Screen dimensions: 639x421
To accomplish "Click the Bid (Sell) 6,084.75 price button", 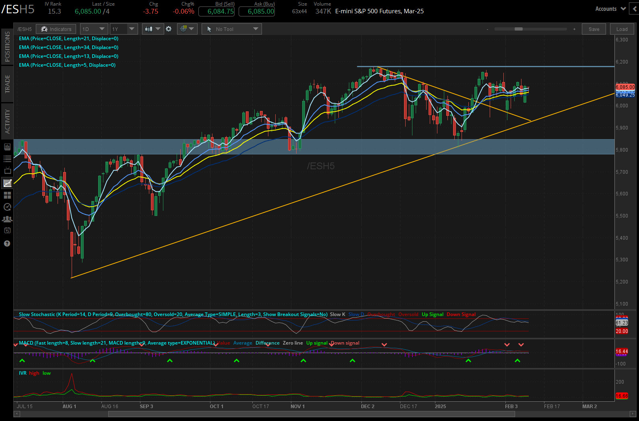I will [x=216, y=11].
